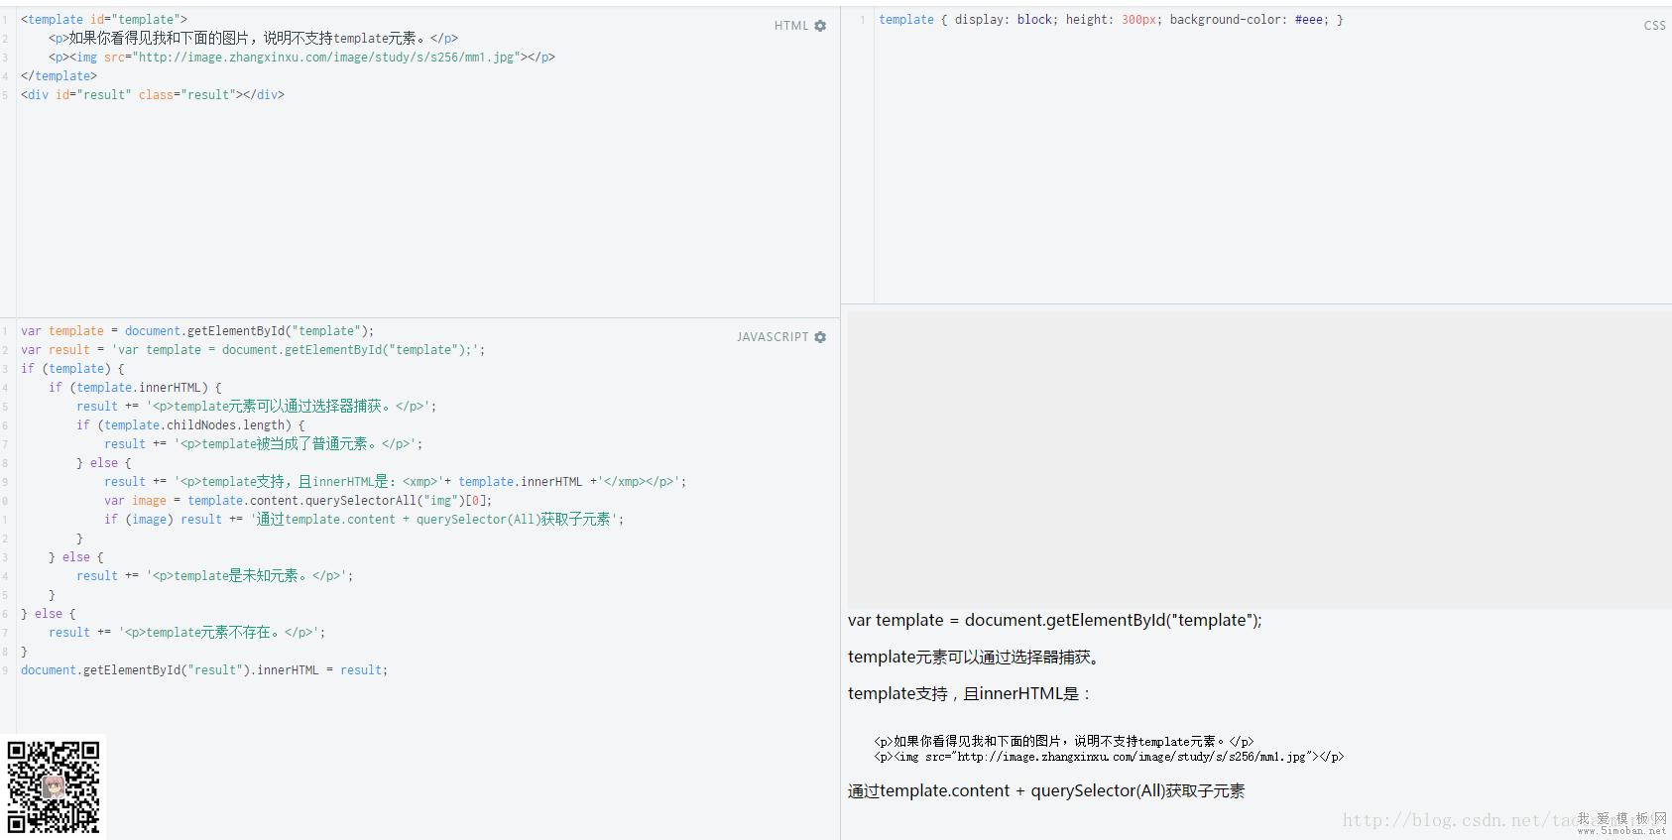Click the img src URL line in HTML
Screen dimensions: 1672x840
coord(301,57)
